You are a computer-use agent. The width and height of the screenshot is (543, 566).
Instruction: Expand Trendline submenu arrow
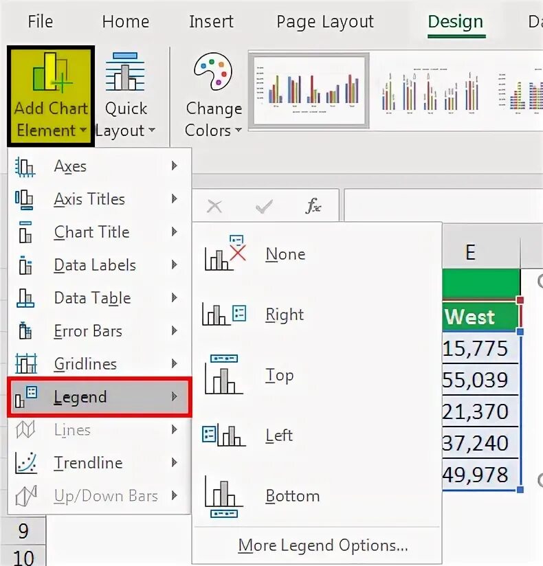175,462
